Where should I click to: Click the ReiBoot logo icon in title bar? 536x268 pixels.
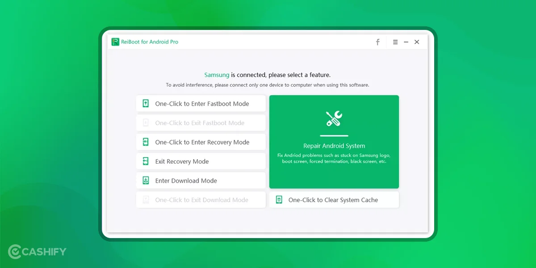tap(116, 42)
